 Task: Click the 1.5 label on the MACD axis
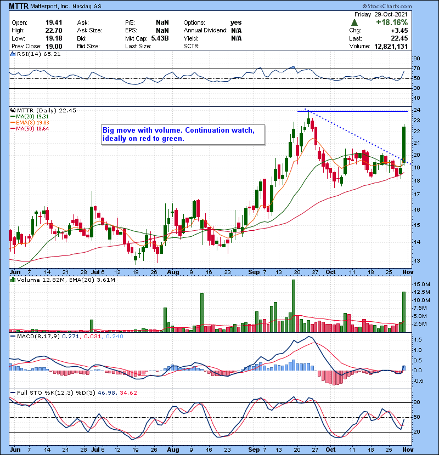tap(418, 340)
